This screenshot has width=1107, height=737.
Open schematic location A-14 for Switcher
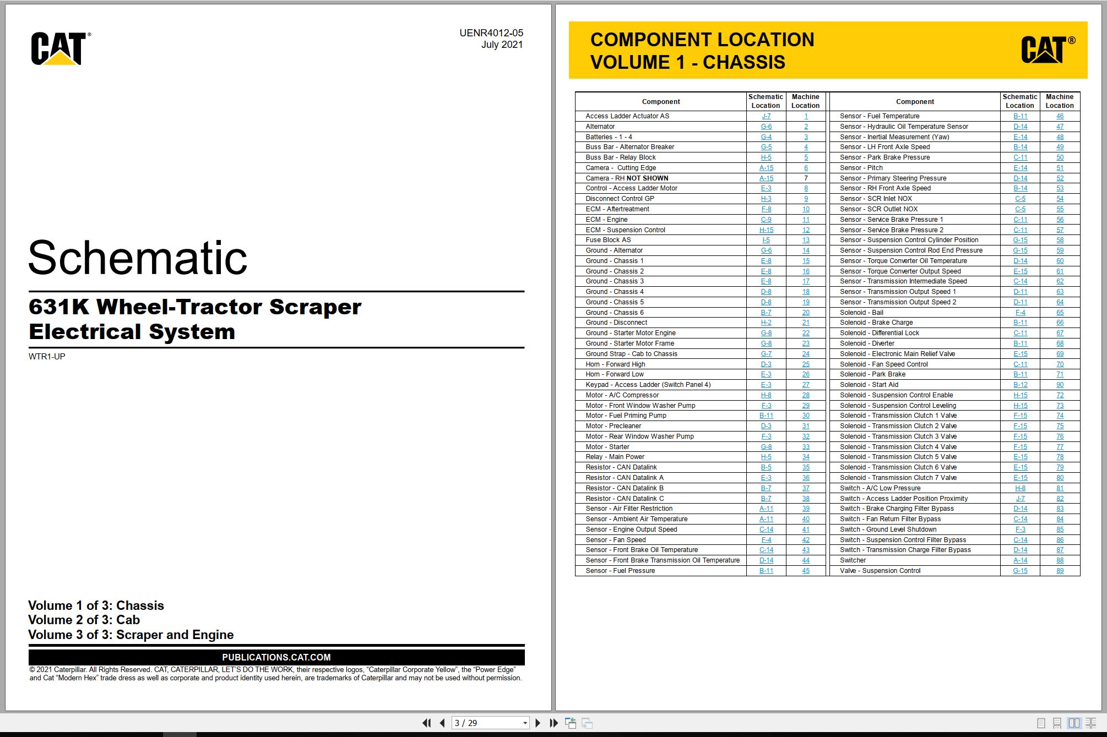tap(1020, 560)
